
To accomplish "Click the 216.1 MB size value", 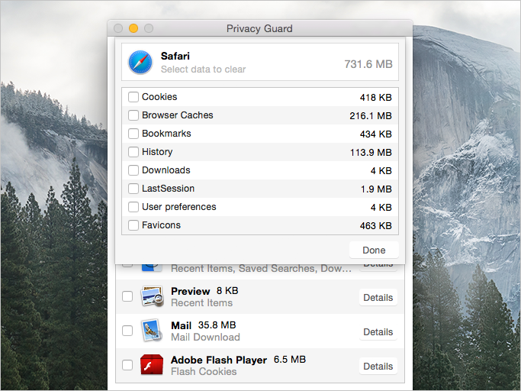I will (x=371, y=116).
